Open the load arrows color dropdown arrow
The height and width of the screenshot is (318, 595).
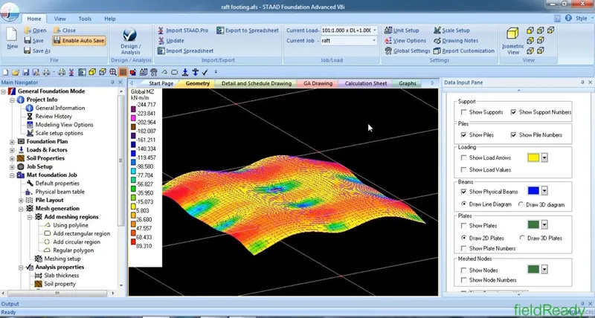(x=544, y=158)
